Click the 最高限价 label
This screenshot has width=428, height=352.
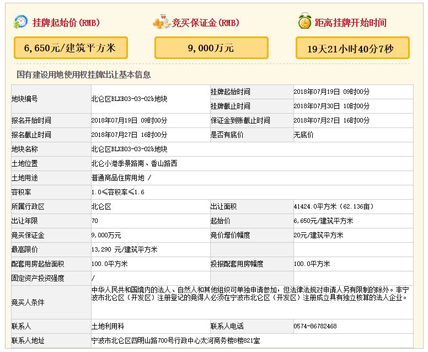pos(25,249)
